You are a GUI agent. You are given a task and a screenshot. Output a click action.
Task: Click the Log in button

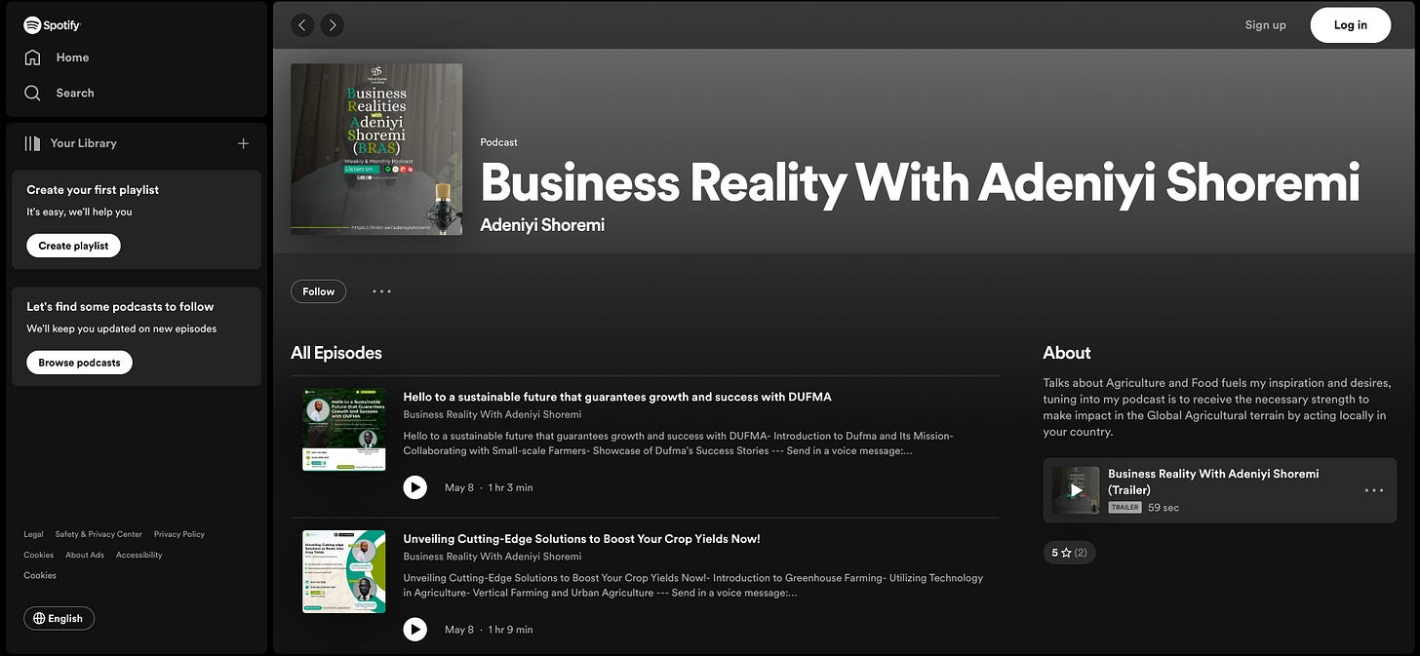point(1350,25)
